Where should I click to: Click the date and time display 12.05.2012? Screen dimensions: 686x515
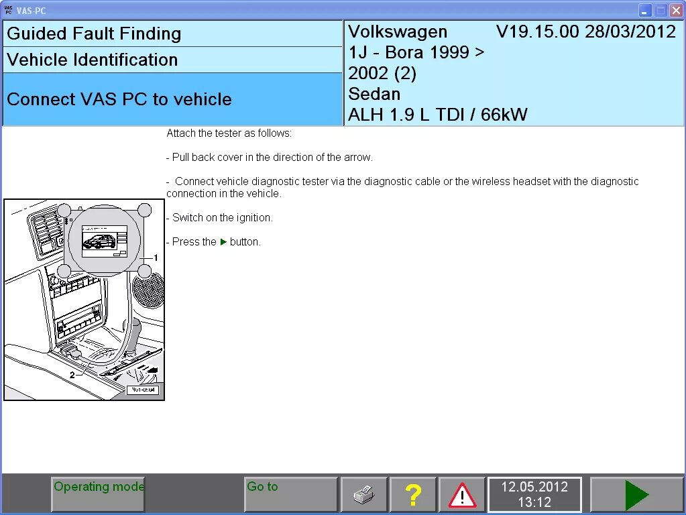534,494
